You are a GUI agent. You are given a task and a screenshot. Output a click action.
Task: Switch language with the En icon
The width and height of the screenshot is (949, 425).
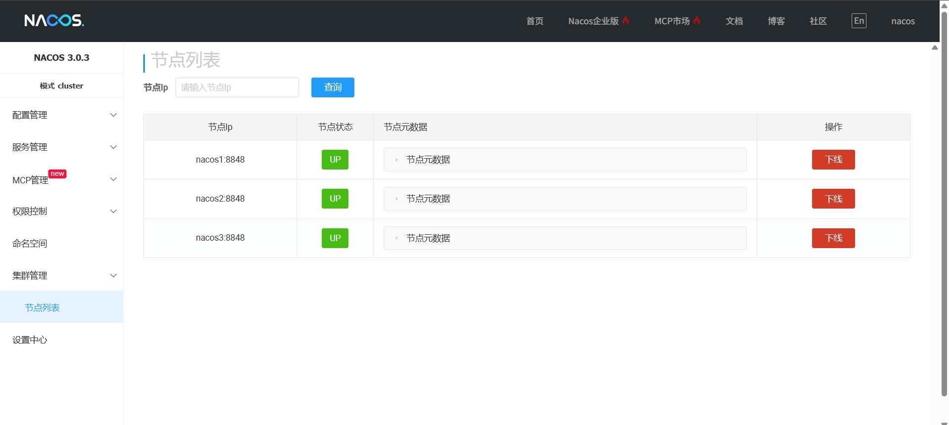(859, 21)
